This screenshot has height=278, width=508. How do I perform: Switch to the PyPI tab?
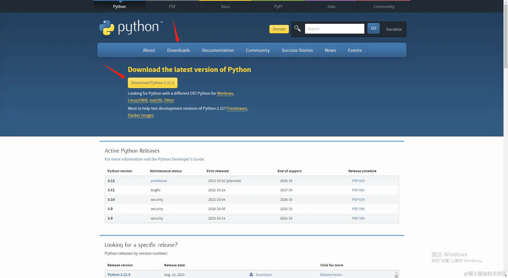[278, 6]
